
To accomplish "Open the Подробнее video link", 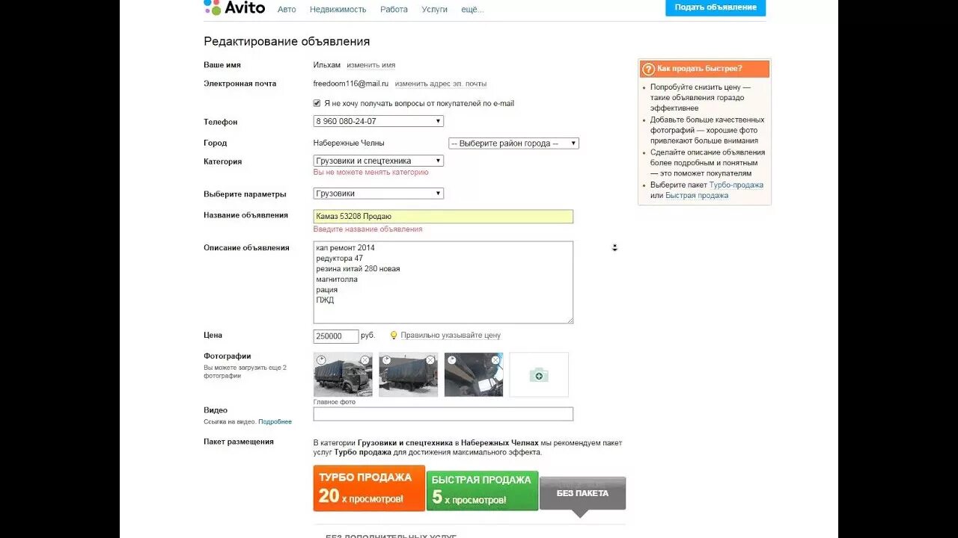I will (x=275, y=421).
